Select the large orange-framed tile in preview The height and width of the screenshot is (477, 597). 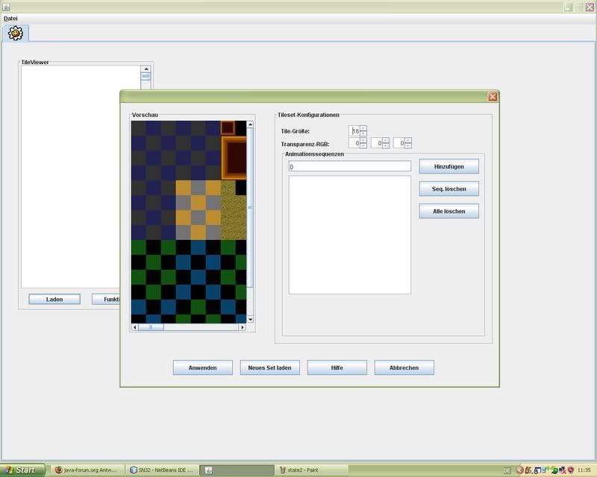pos(234,158)
